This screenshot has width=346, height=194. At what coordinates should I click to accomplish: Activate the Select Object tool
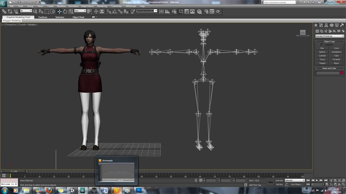pyautogui.click(x=35, y=11)
